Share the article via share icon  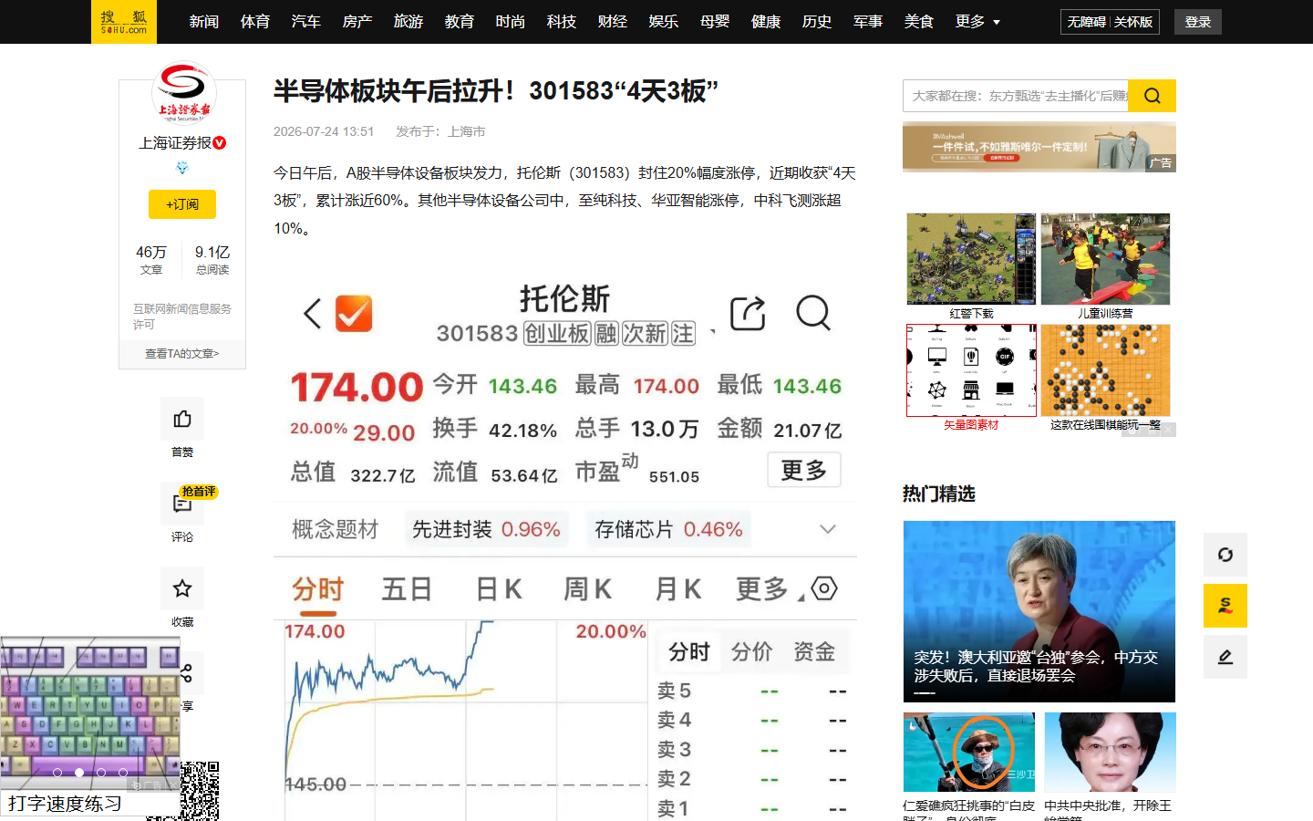pos(187,673)
